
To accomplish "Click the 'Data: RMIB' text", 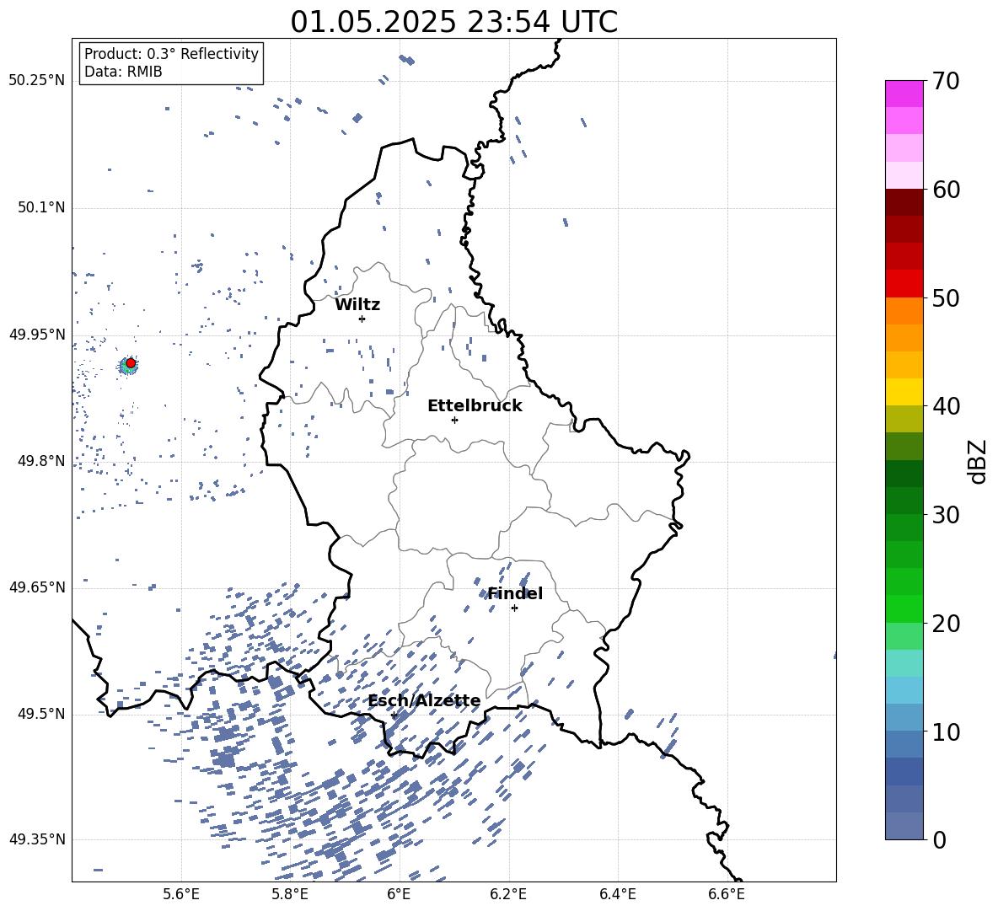I will (x=123, y=72).
